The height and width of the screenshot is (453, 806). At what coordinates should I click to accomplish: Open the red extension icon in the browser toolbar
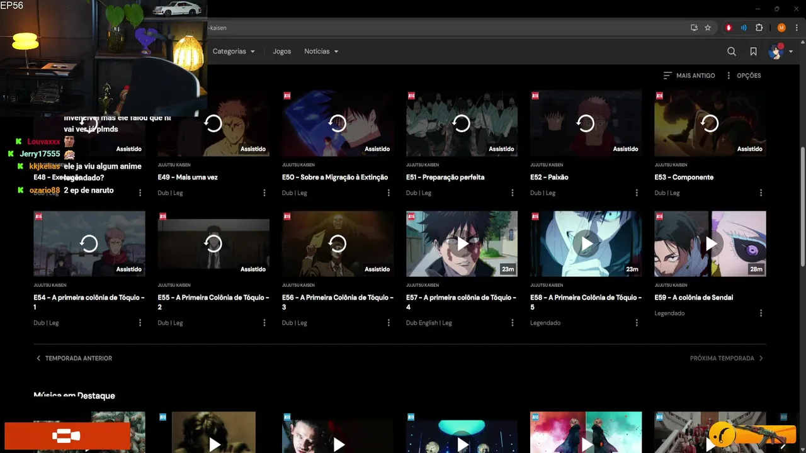click(x=729, y=28)
